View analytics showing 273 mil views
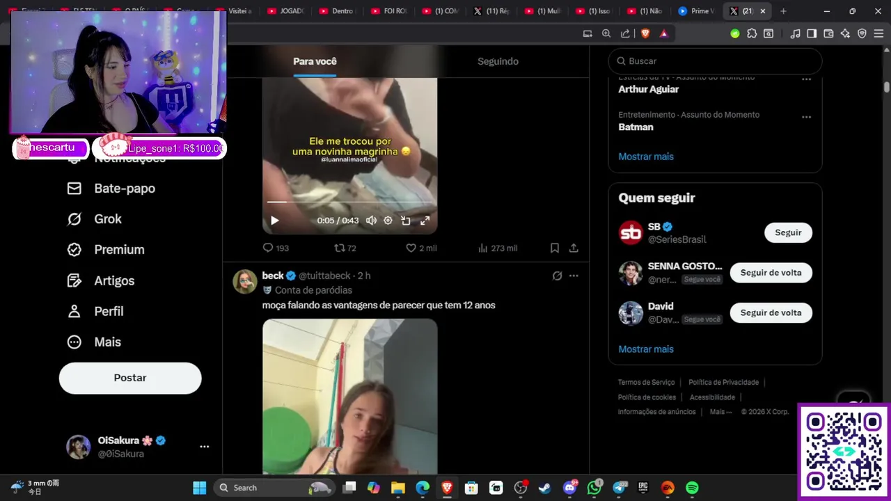The height and width of the screenshot is (501, 891). tap(498, 248)
